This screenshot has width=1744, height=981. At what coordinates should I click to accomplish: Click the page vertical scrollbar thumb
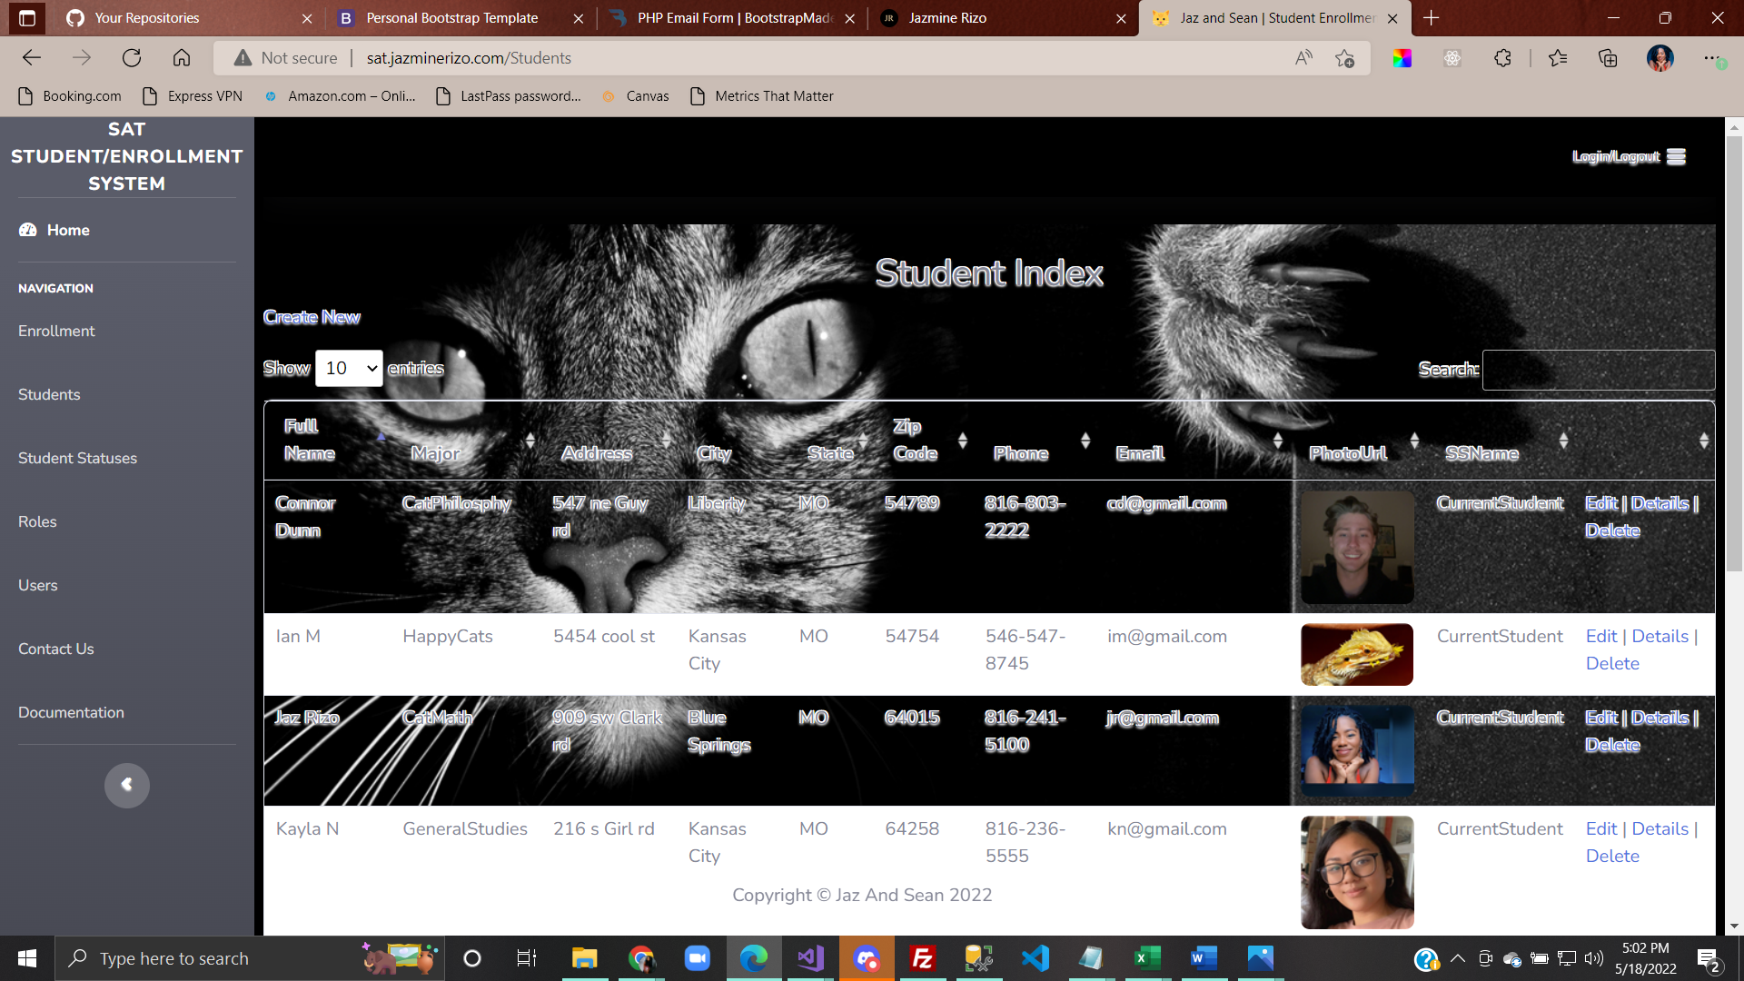coord(1734,354)
